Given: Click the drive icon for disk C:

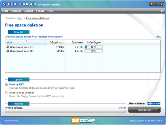Looking at the screenshot, I should coord(8,47).
